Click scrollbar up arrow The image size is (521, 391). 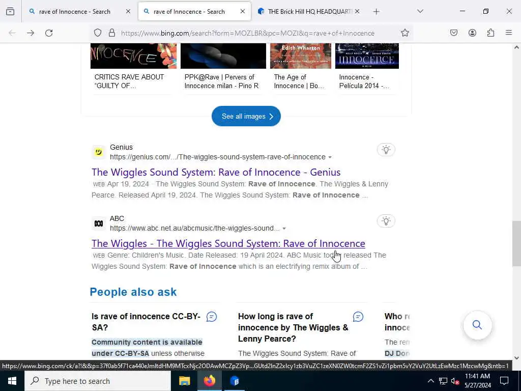516,47
